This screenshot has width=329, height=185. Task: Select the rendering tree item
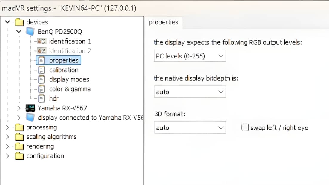(40, 146)
